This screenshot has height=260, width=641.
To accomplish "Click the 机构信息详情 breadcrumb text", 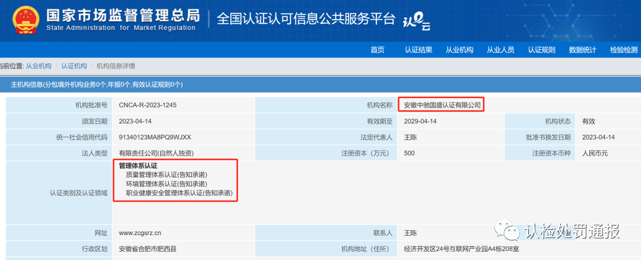I will coord(116,66).
